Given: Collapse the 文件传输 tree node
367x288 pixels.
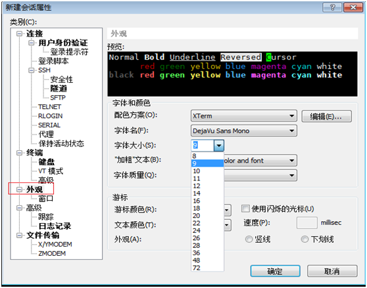Looking at the screenshot, I should pyautogui.click(x=19, y=236).
